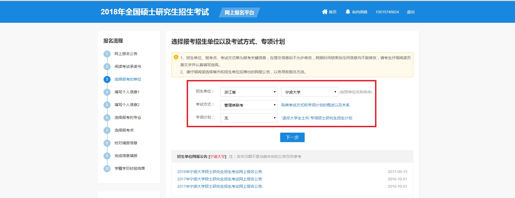The image size is (515, 198).
Task: Click the 阅读考试承诺书 step label
Action: [128, 66]
